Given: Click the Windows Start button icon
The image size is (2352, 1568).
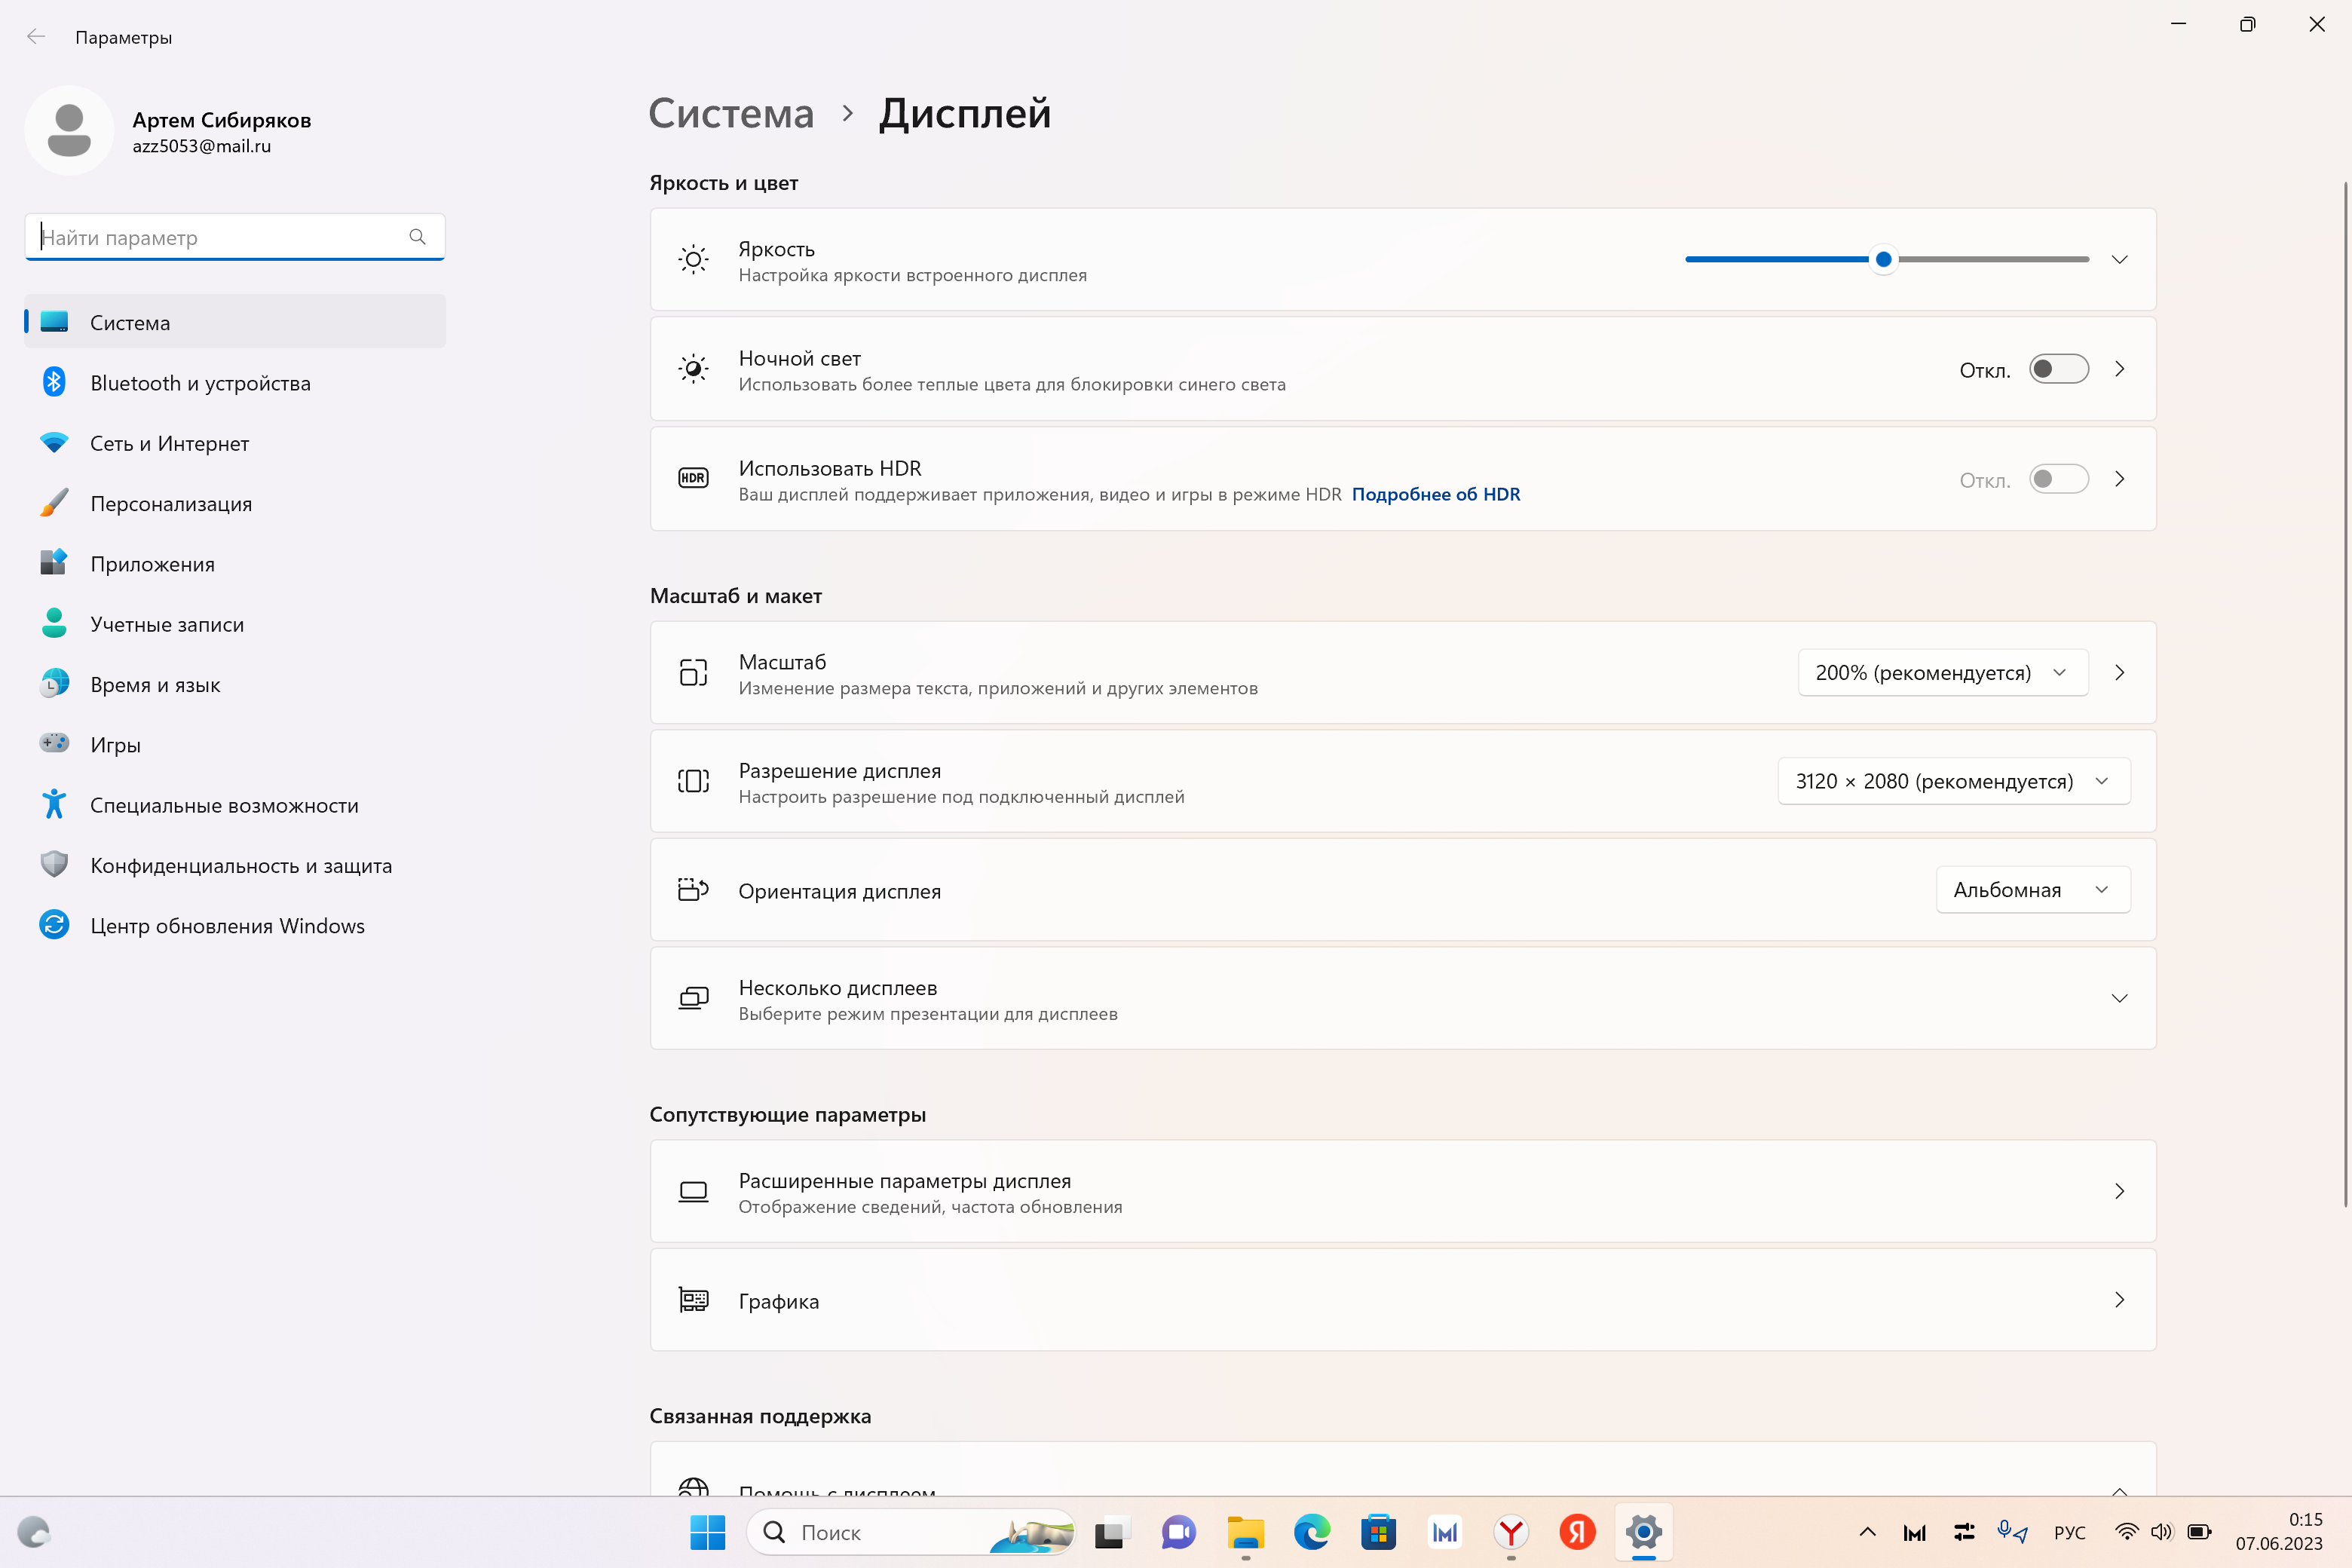Looking at the screenshot, I should pyautogui.click(x=707, y=1532).
